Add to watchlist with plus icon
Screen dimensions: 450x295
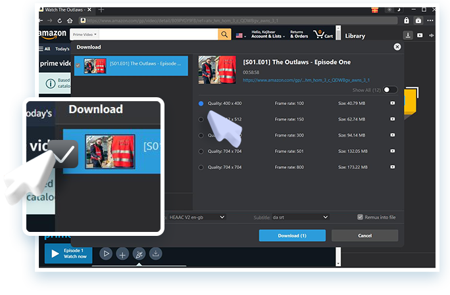pos(122,254)
